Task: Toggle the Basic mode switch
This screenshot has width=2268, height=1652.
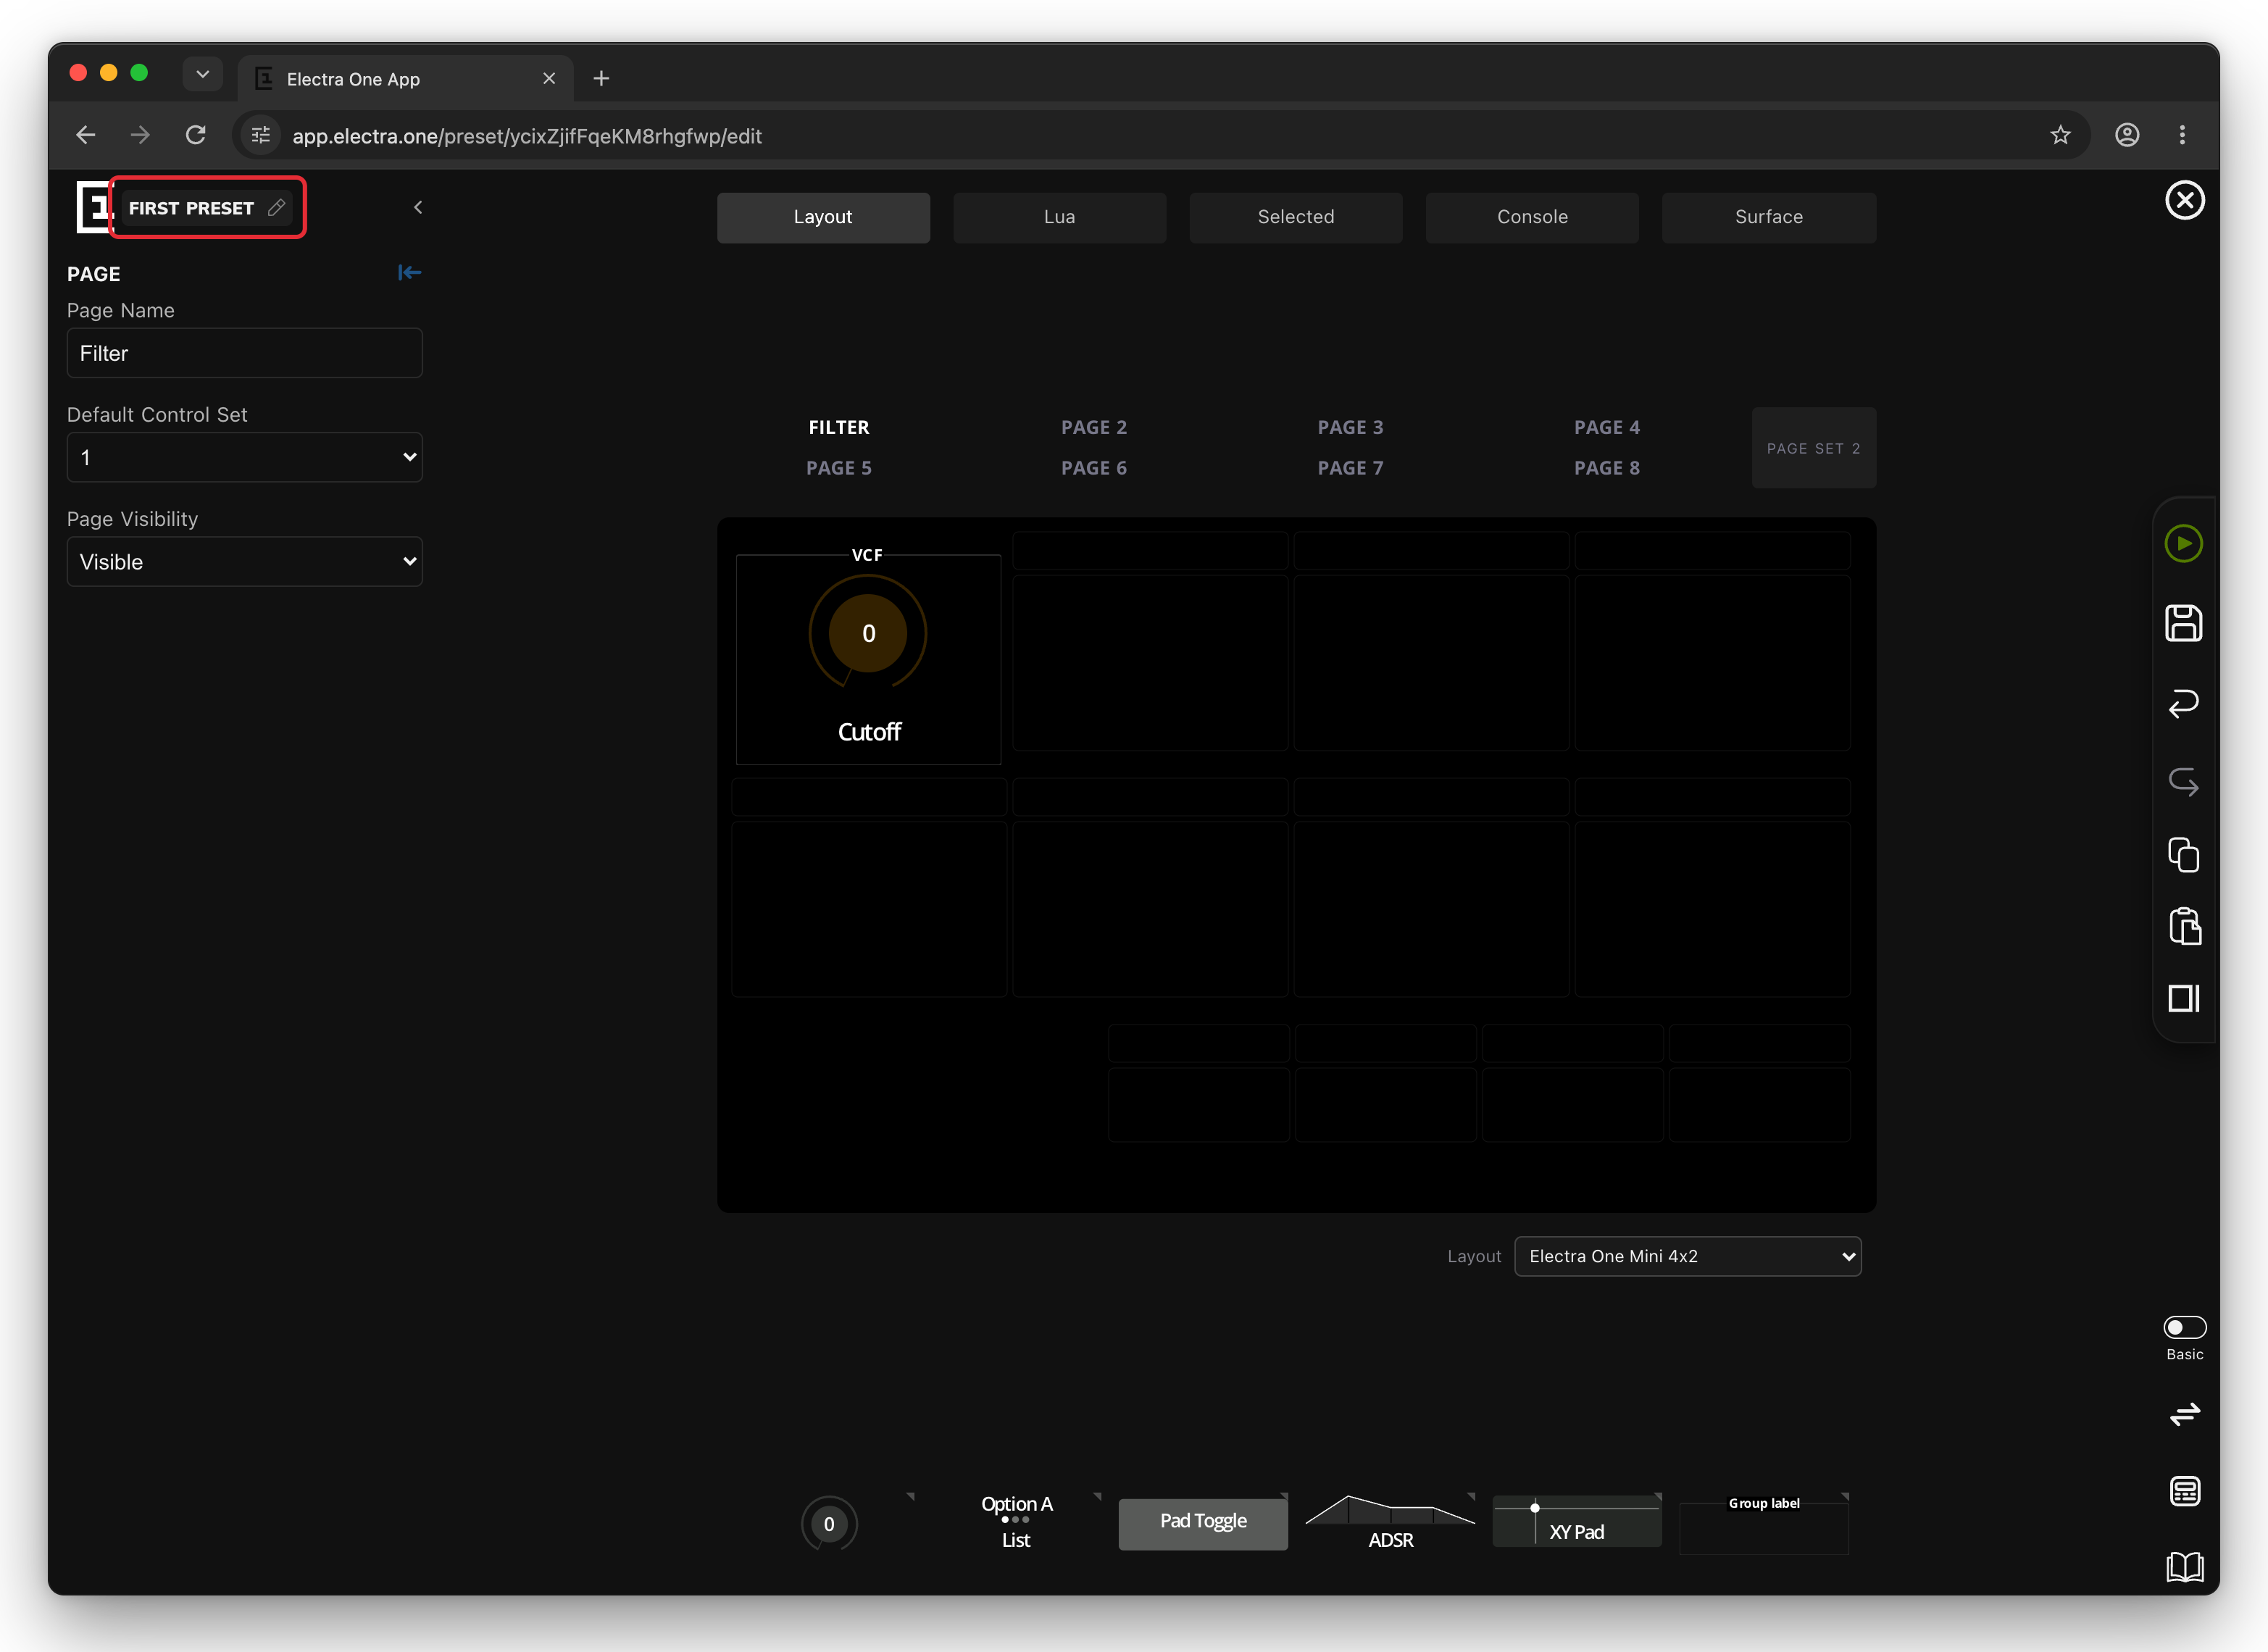Action: [x=2184, y=1327]
